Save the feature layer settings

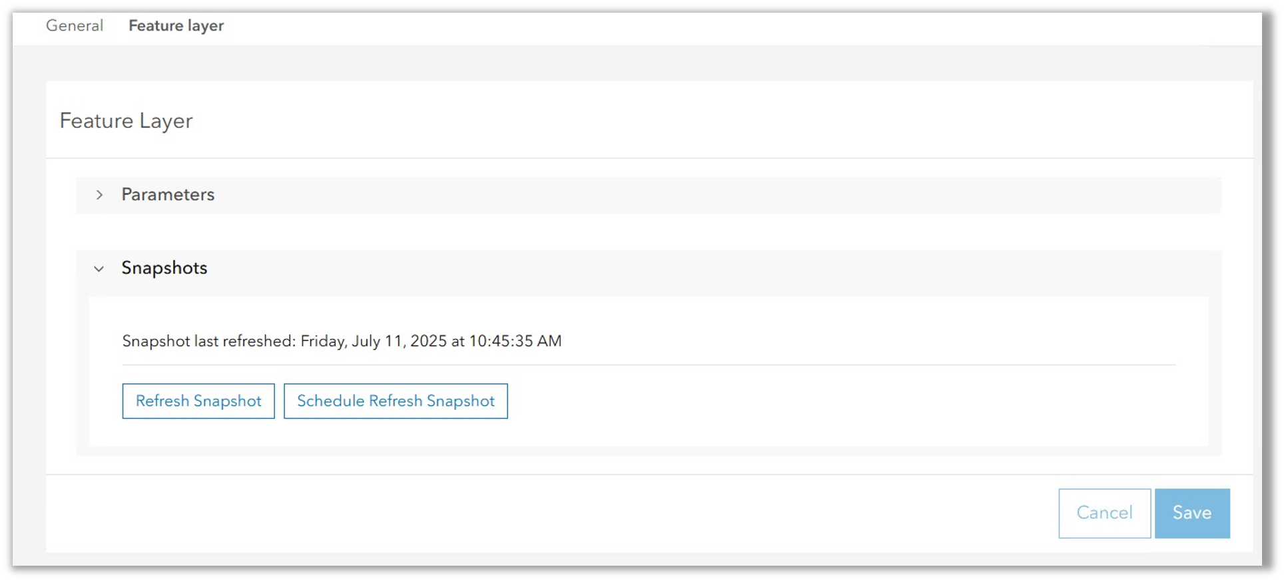pyautogui.click(x=1192, y=512)
